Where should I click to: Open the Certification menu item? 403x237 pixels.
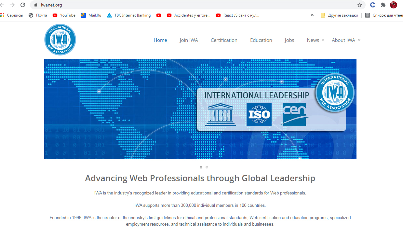224,40
